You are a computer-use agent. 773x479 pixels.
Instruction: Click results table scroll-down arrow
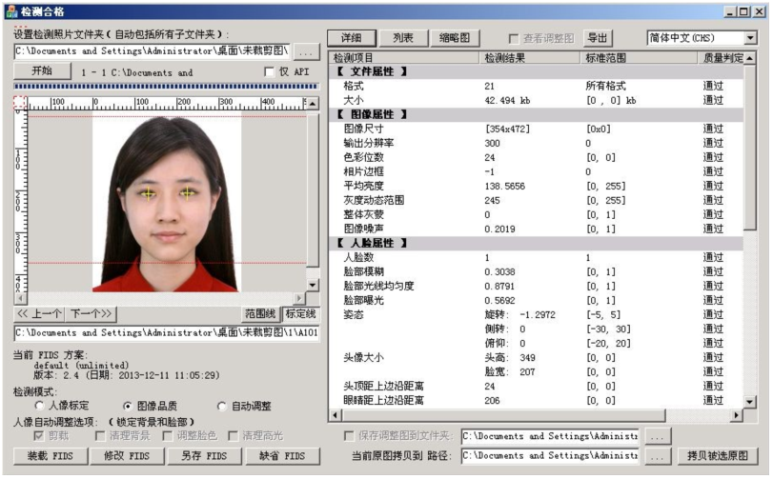pyautogui.click(x=750, y=402)
